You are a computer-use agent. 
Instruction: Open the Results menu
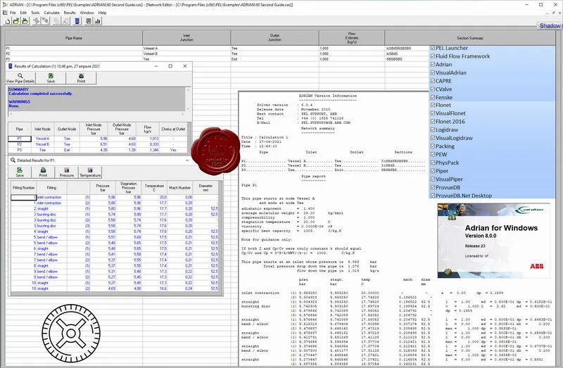coord(70,13)
